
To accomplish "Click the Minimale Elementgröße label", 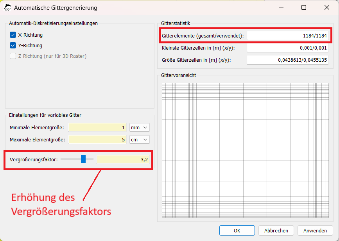I will coord(37,128).
